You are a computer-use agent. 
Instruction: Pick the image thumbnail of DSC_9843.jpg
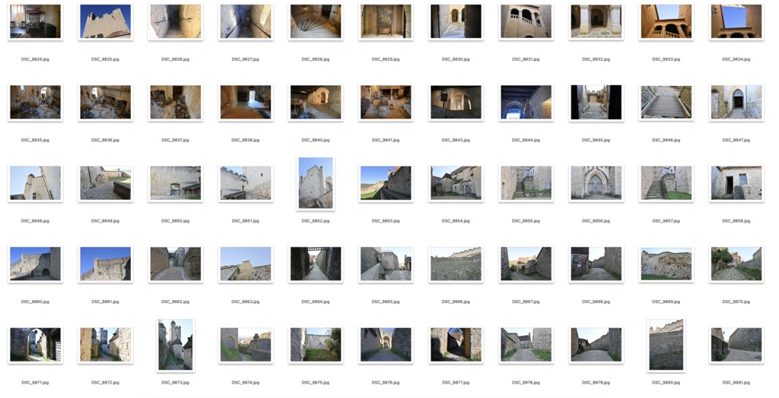click(x=456, y=103)
